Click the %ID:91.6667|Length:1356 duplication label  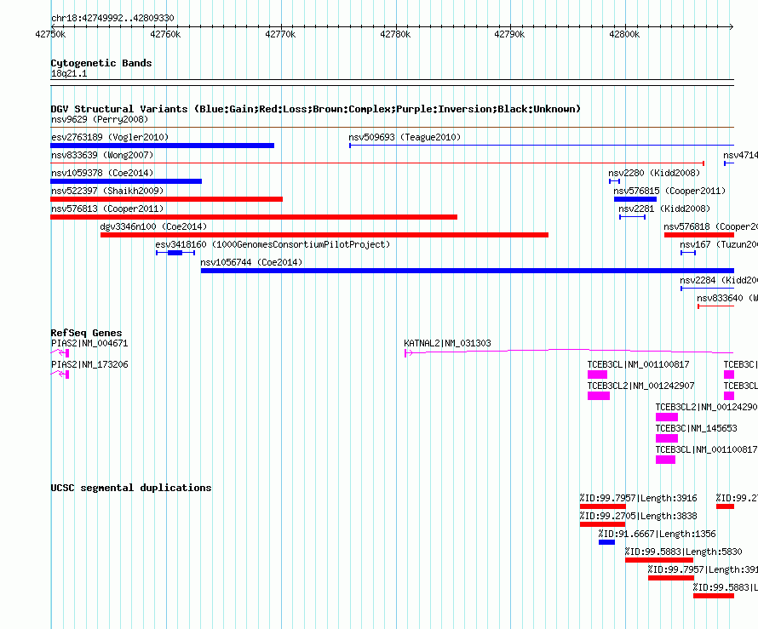coord(657,534)
